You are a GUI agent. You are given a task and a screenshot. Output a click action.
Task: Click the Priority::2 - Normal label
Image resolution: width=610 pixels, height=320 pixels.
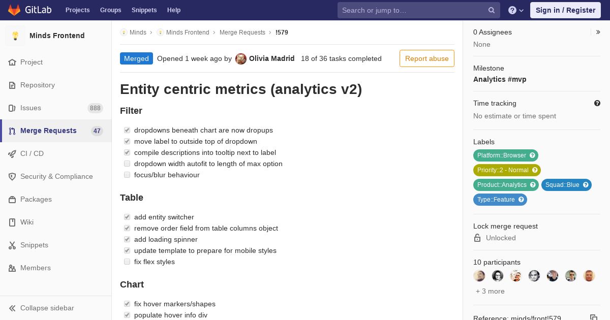pyautogui.click(x=503, y=170)
